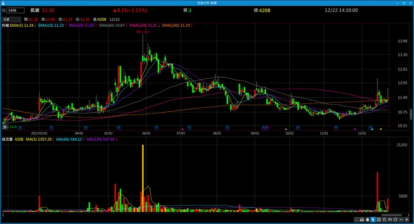Toggle the eye display icon
Image resolution: width=414 pixels, height=224 pixels.
(390, 220)
